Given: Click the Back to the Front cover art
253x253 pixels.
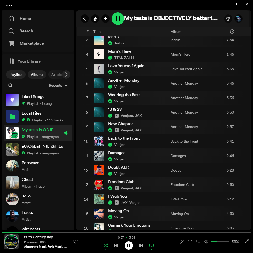Looking at the screenshot, I should click(x=99, y=141).
